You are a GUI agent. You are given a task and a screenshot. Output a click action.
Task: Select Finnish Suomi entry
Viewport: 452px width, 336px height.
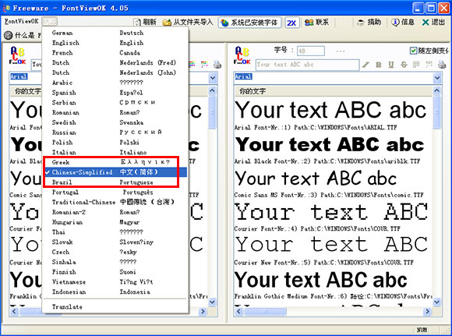[115, 271]
